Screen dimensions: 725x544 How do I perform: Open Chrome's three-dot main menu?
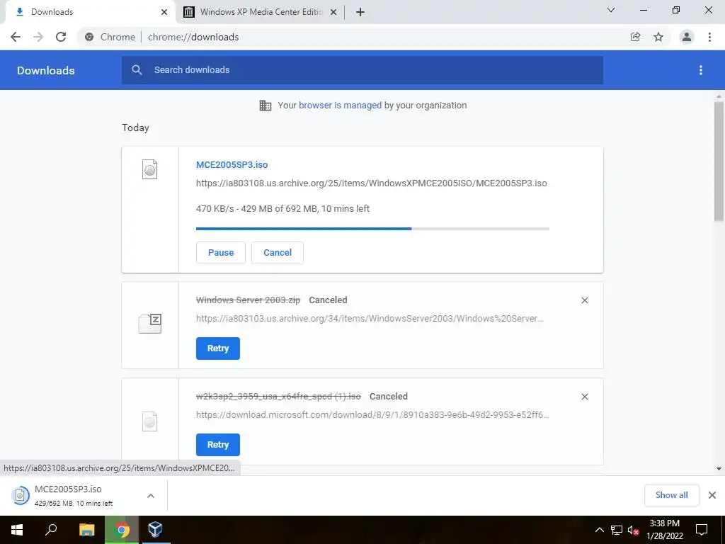click(709, 37)
